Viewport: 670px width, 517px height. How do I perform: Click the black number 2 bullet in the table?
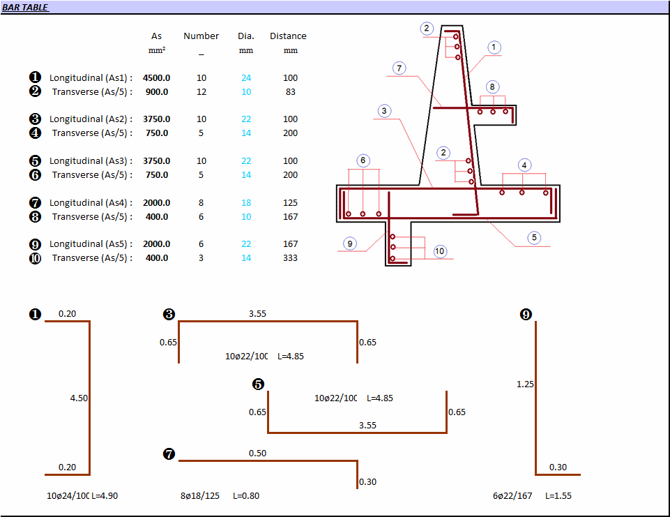[36, 91]
